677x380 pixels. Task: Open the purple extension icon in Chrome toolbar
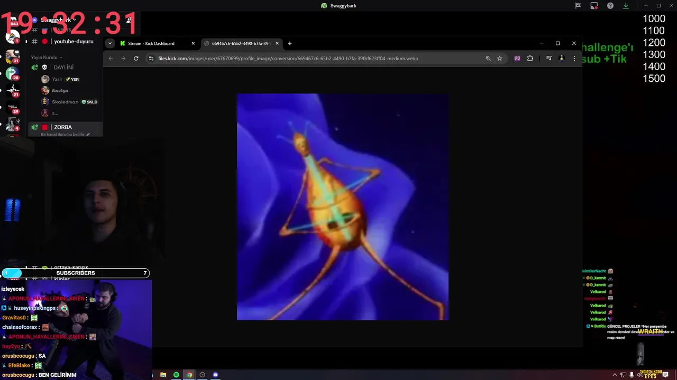pyautogui.click(x=517, y=59)
